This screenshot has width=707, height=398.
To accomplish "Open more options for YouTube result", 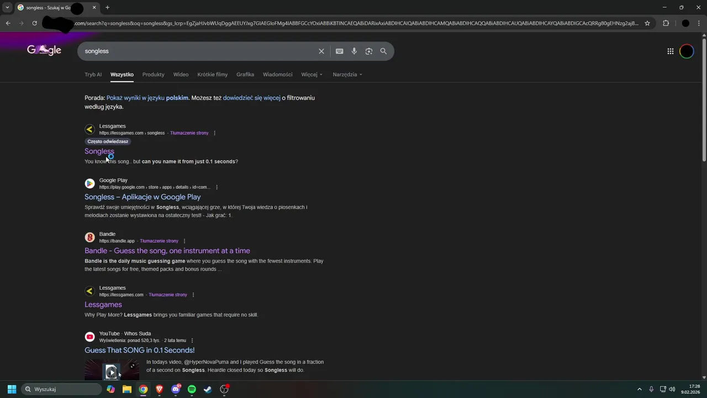I will [192, 341].
